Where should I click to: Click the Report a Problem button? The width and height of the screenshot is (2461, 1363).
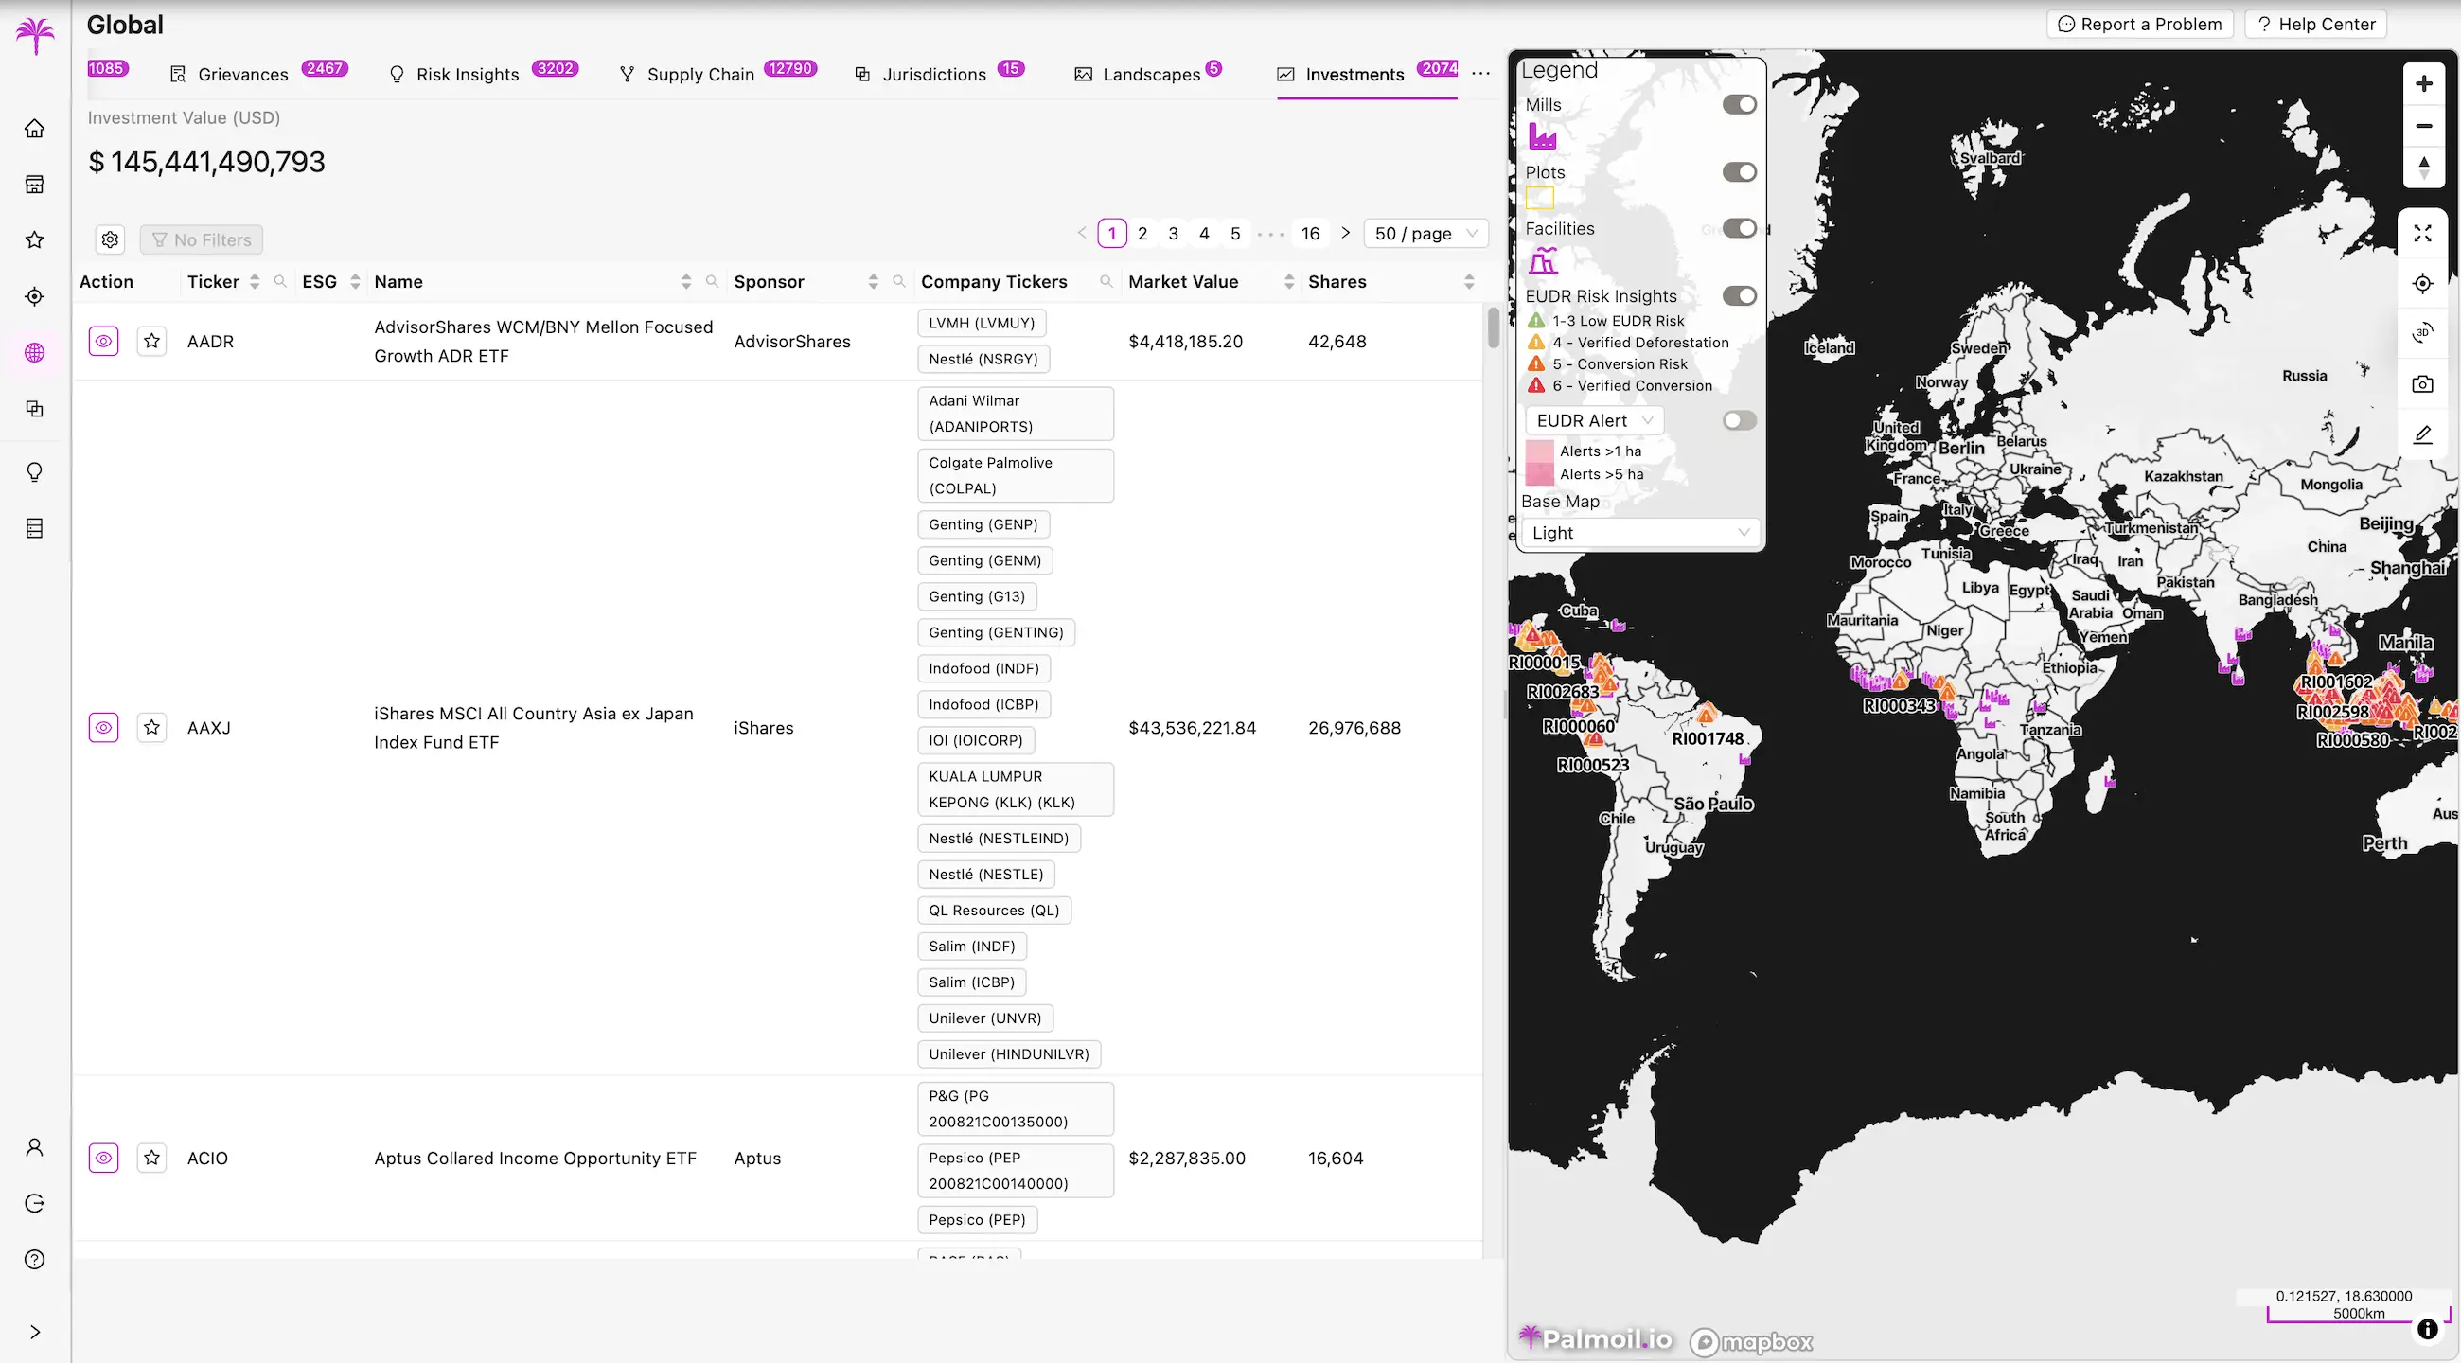[2140, 24]
